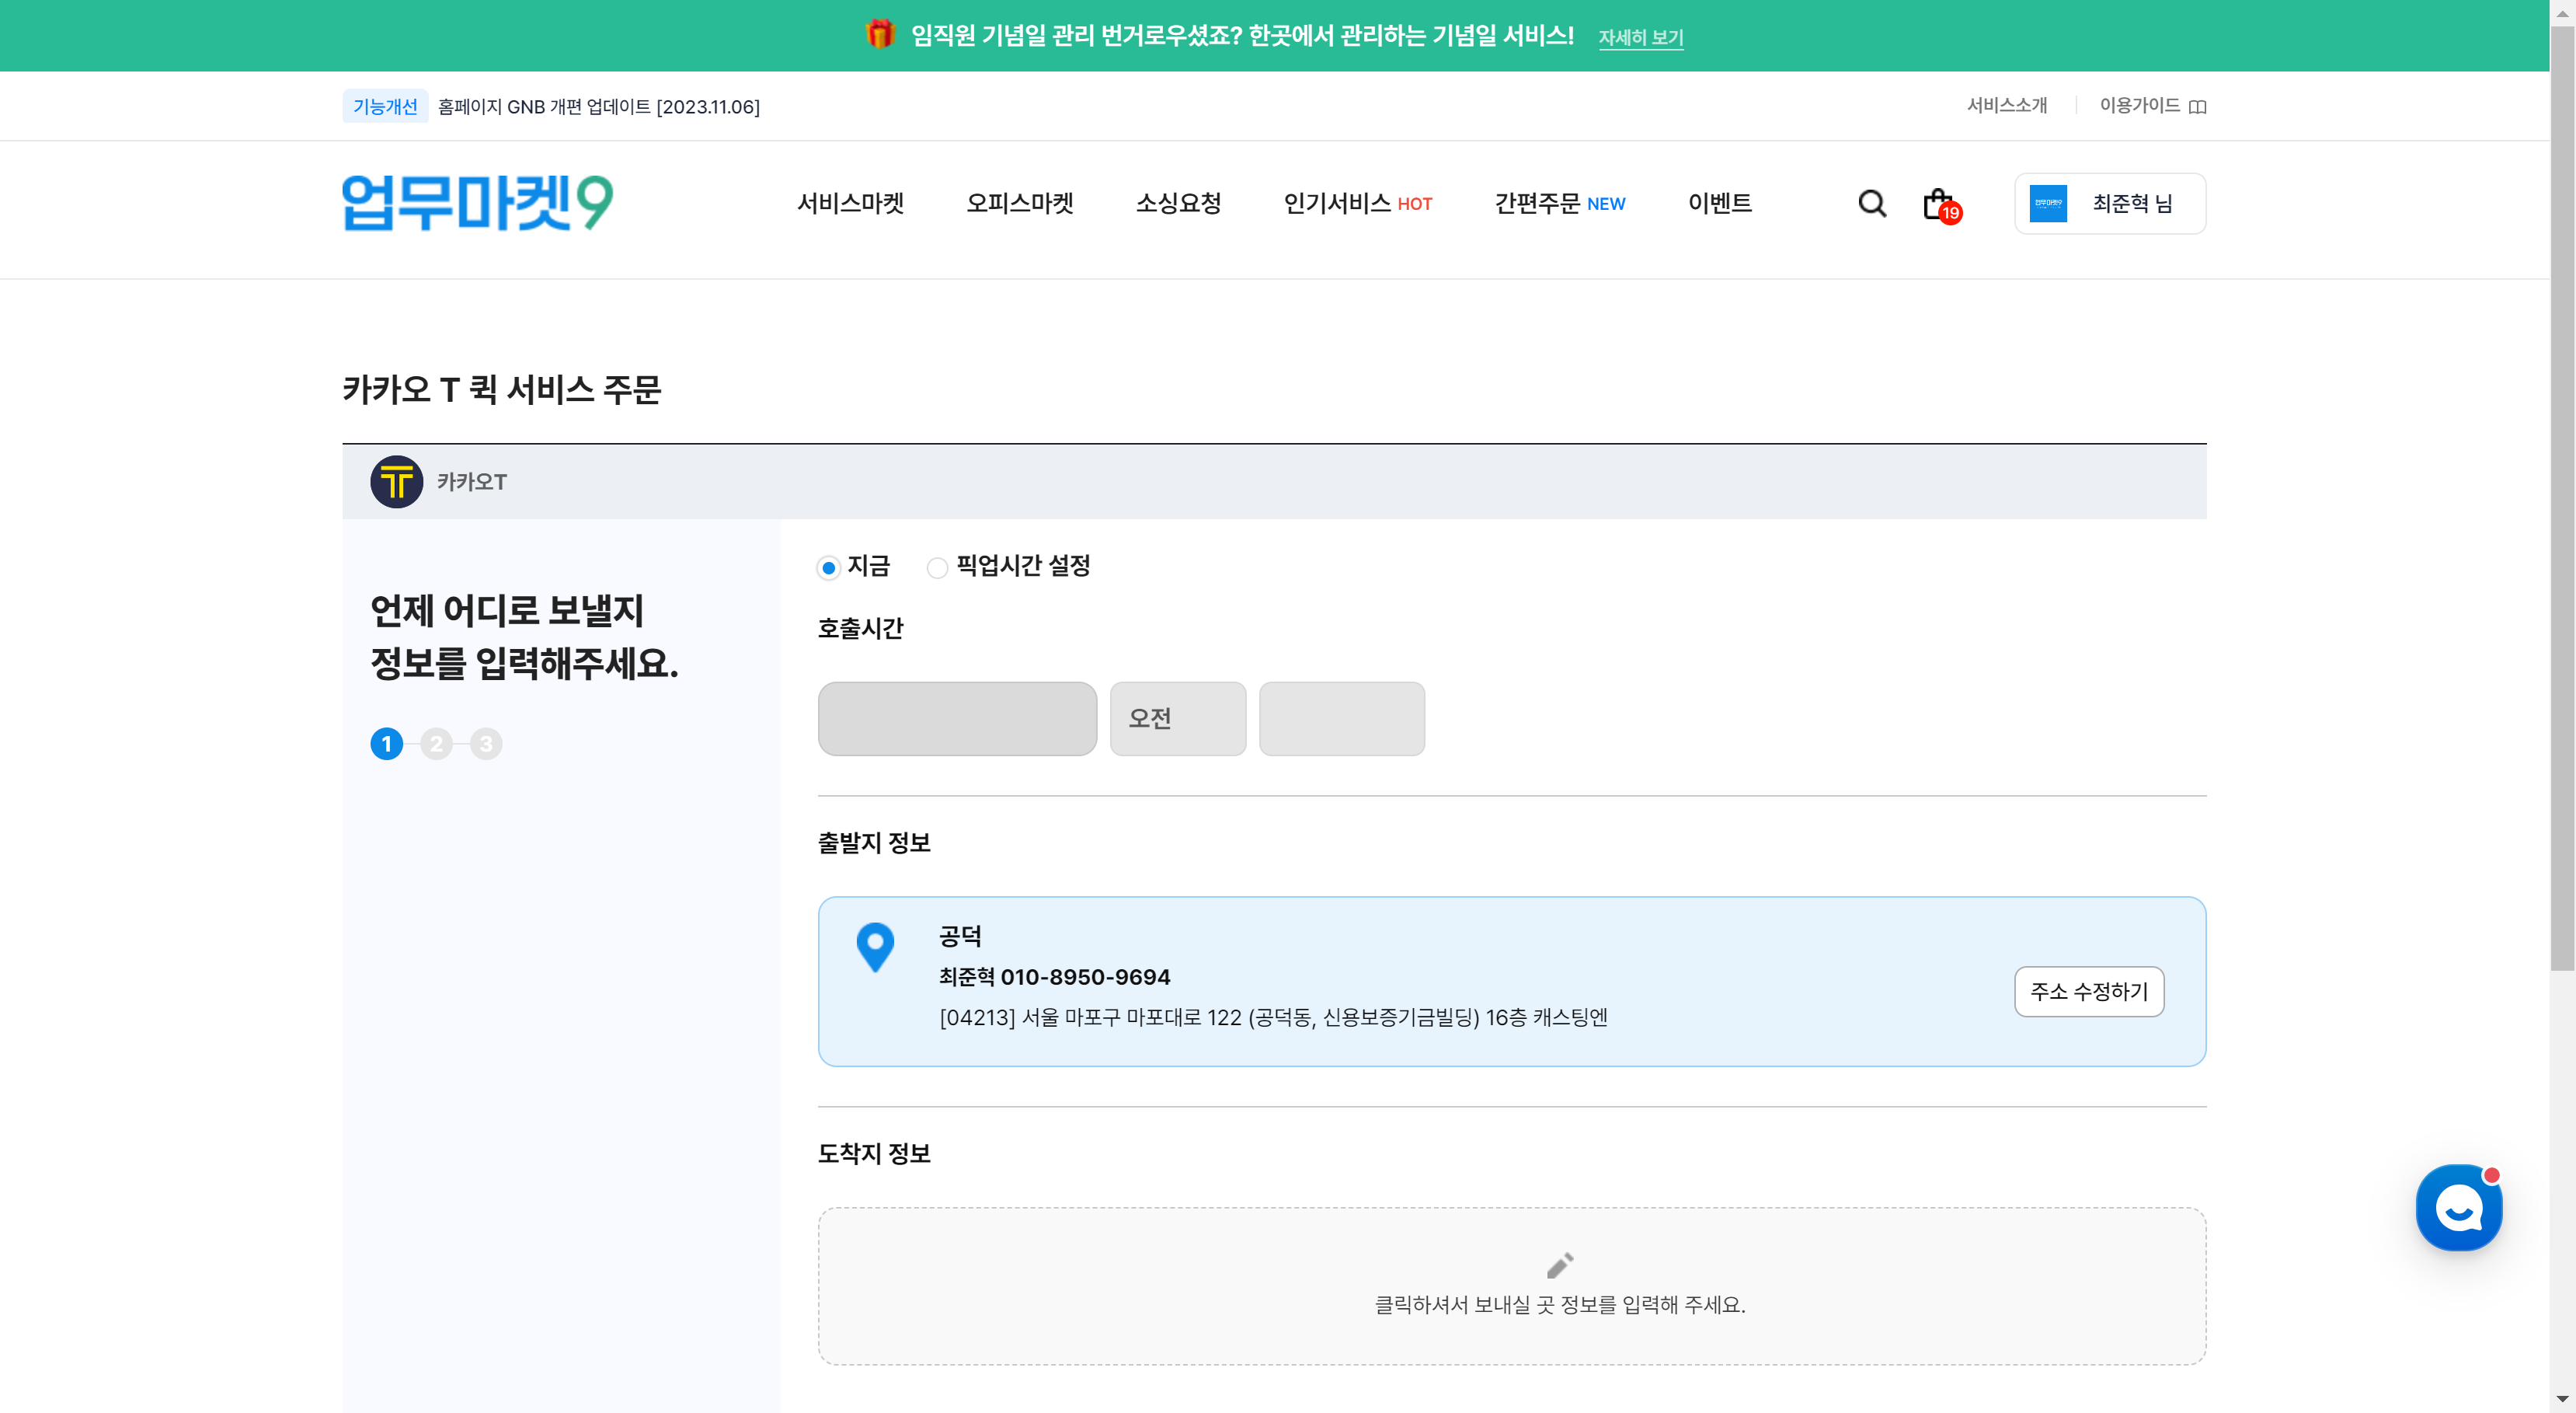Click the phone number 010-8950-9694

tap(1085, 977)
